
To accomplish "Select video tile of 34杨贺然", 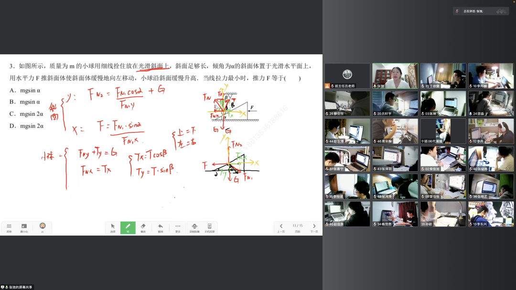I will pos(395,214).
